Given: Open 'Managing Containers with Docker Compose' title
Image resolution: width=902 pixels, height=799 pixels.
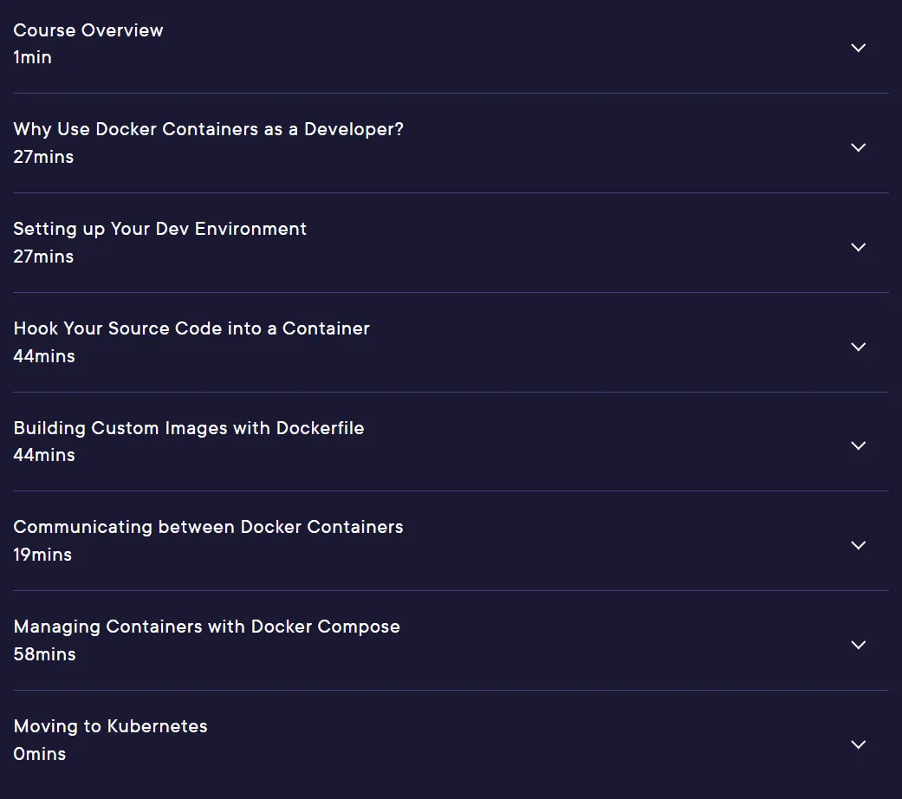Looking at the screenshot, I should coord(206,627).
